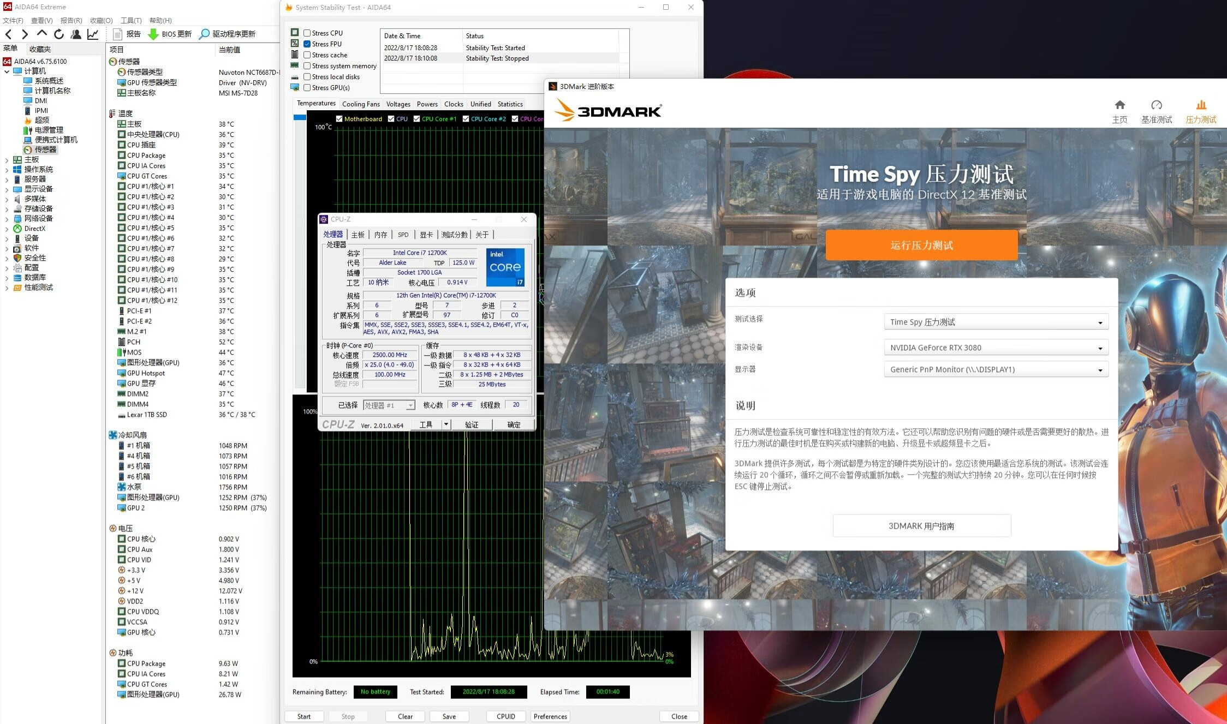Click Preferences button in Stability Test
The width and height of the screenshot is (1227, 724).
click(x=550, y=716)
